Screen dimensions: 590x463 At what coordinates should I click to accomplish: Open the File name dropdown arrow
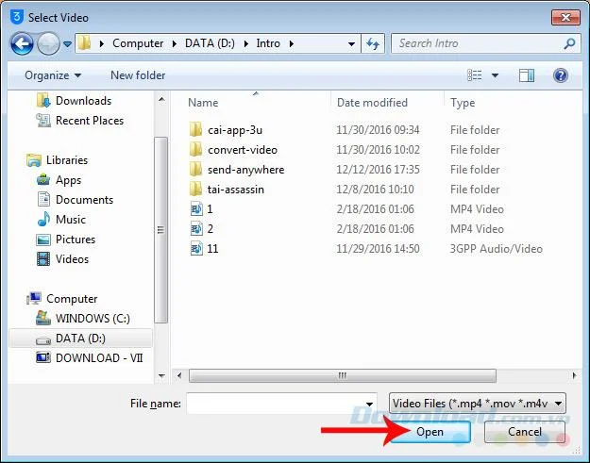(x=369, y=404)
